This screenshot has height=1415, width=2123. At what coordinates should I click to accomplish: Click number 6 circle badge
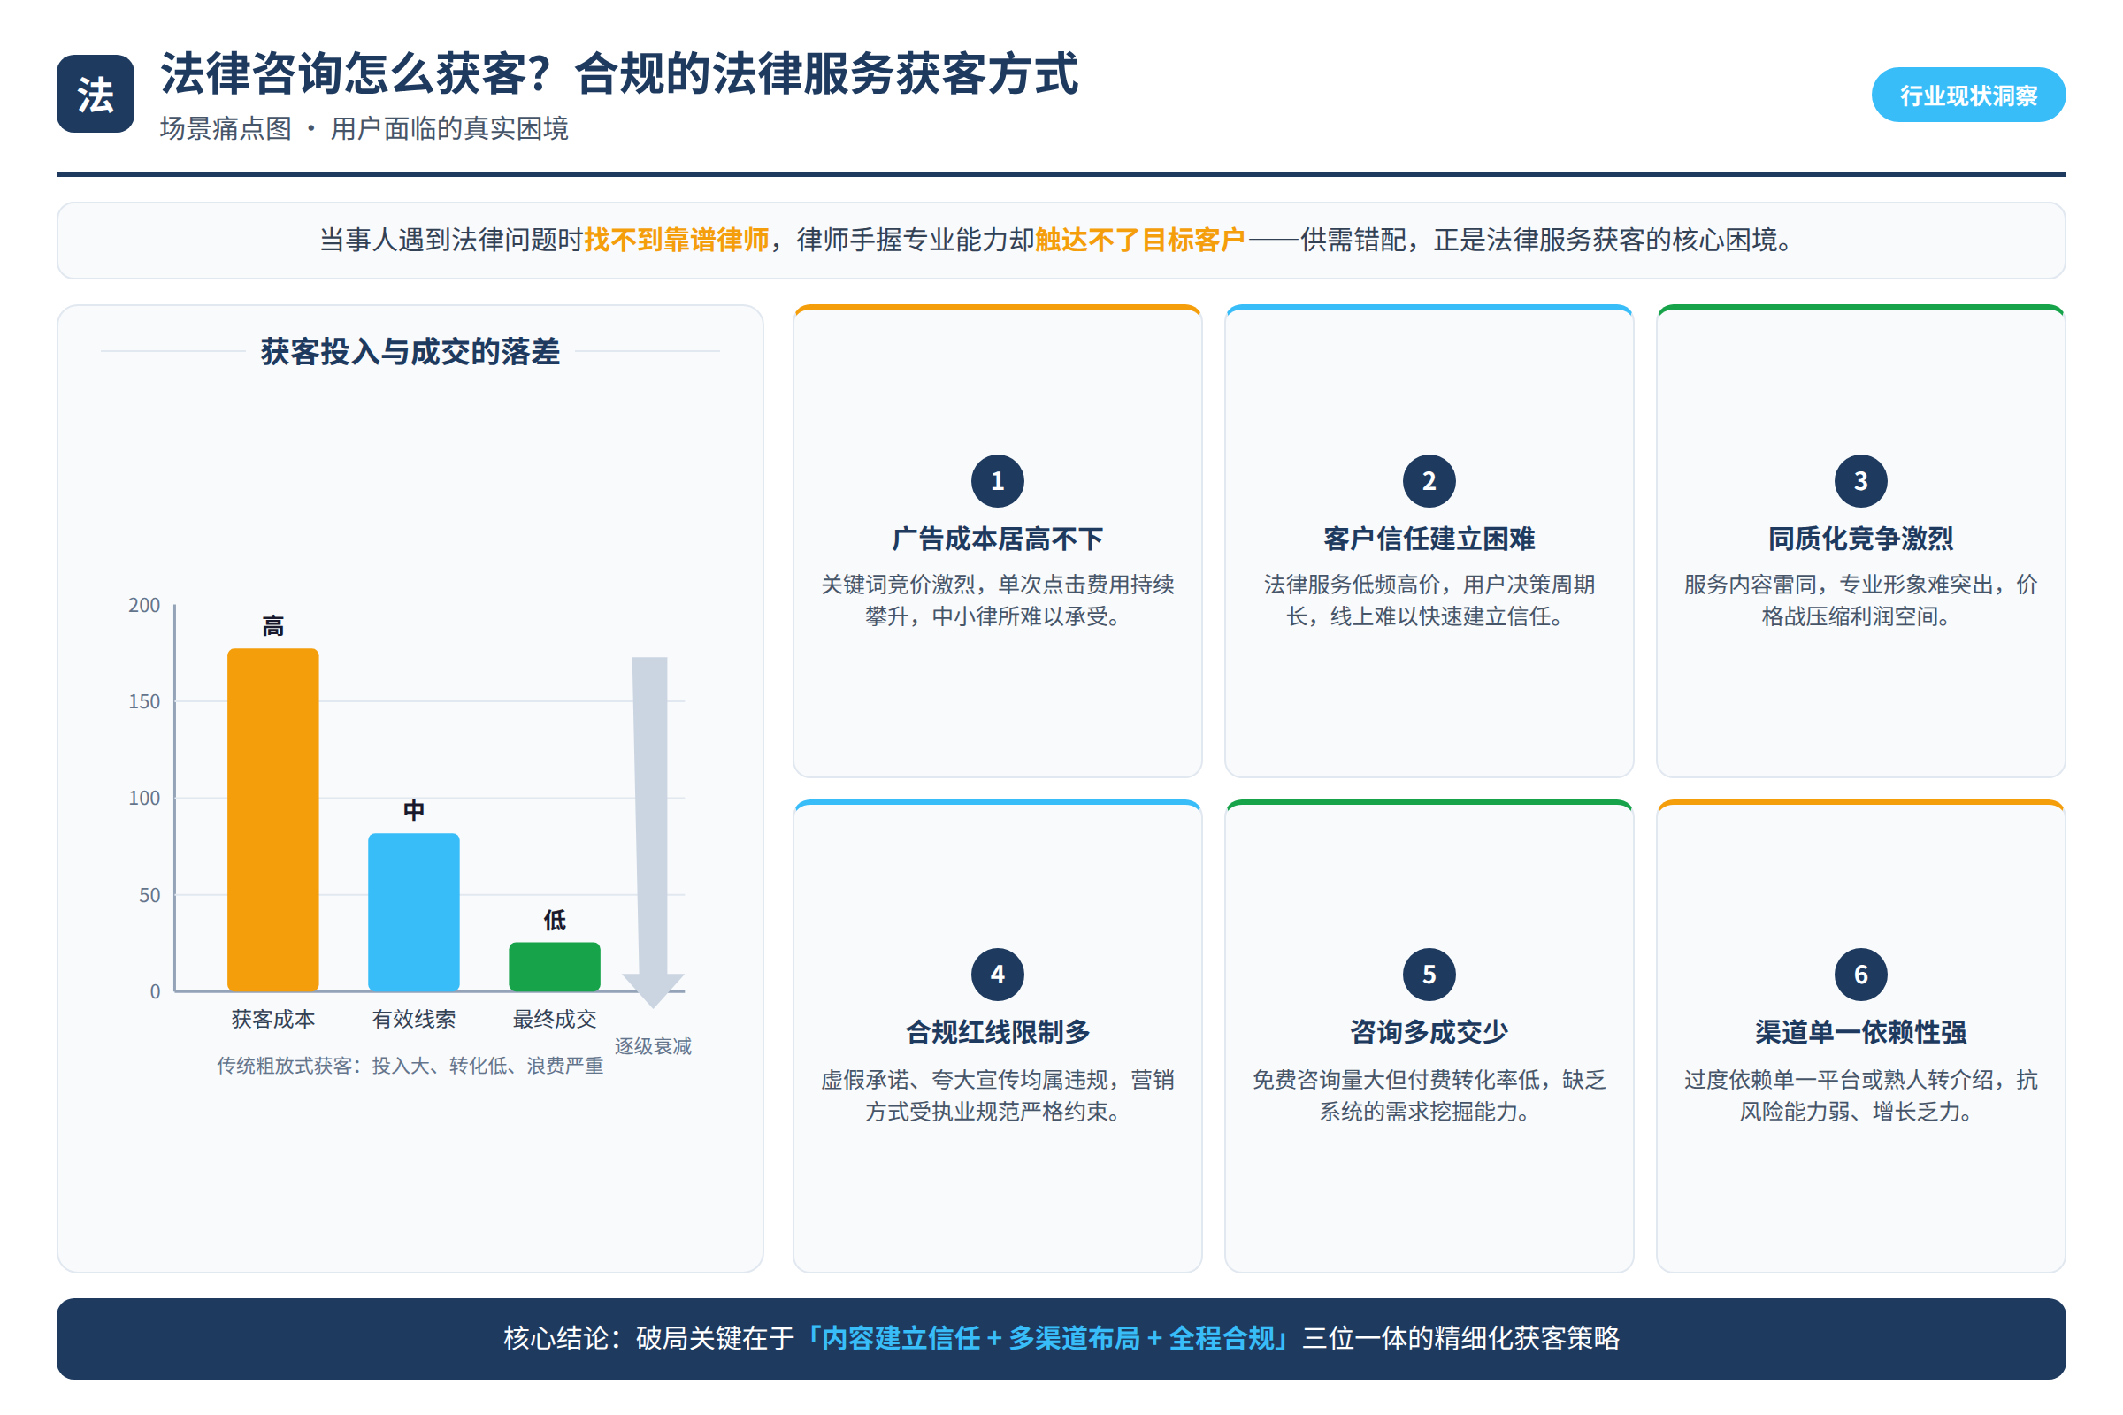[x=1860, y=975]
